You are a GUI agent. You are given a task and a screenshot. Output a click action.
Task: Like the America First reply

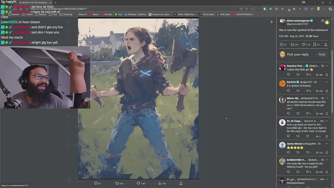coord(308,75)
